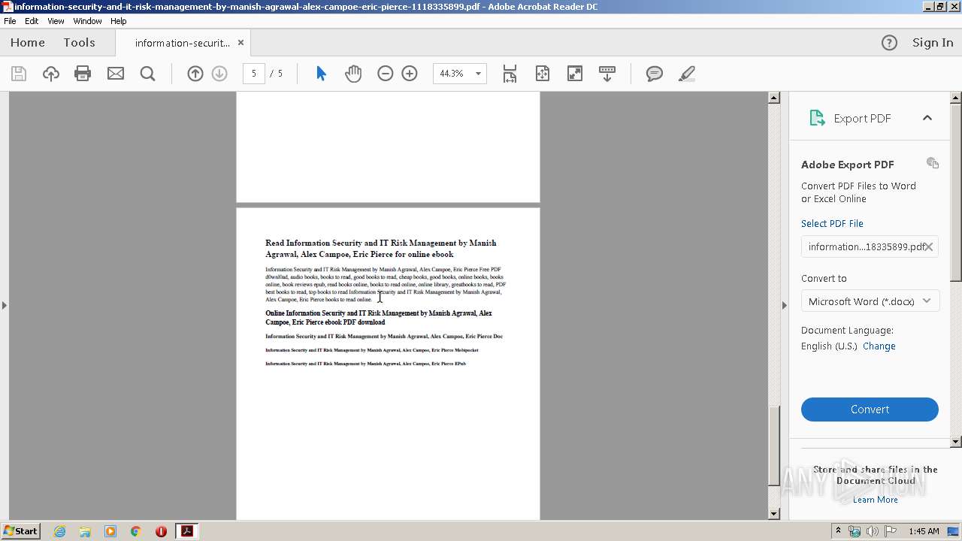The image size is (962, 541).
Task: Close the information-securit... document tab
Action: click(x=240, y=43)
